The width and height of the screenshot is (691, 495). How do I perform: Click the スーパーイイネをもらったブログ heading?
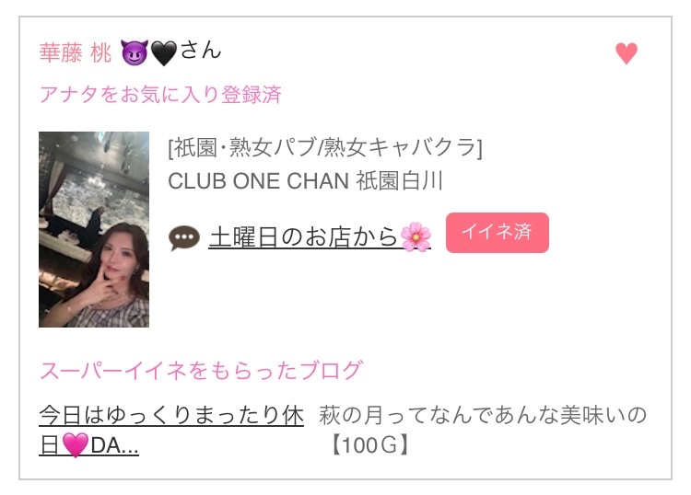pyautogui.click(x=202, y=371)
